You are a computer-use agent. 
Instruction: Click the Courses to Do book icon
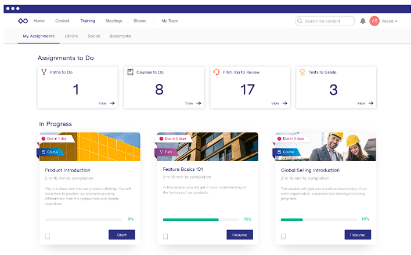131,72
